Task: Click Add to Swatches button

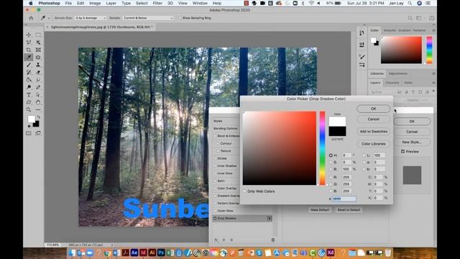Action: click(x=374, y=132)
